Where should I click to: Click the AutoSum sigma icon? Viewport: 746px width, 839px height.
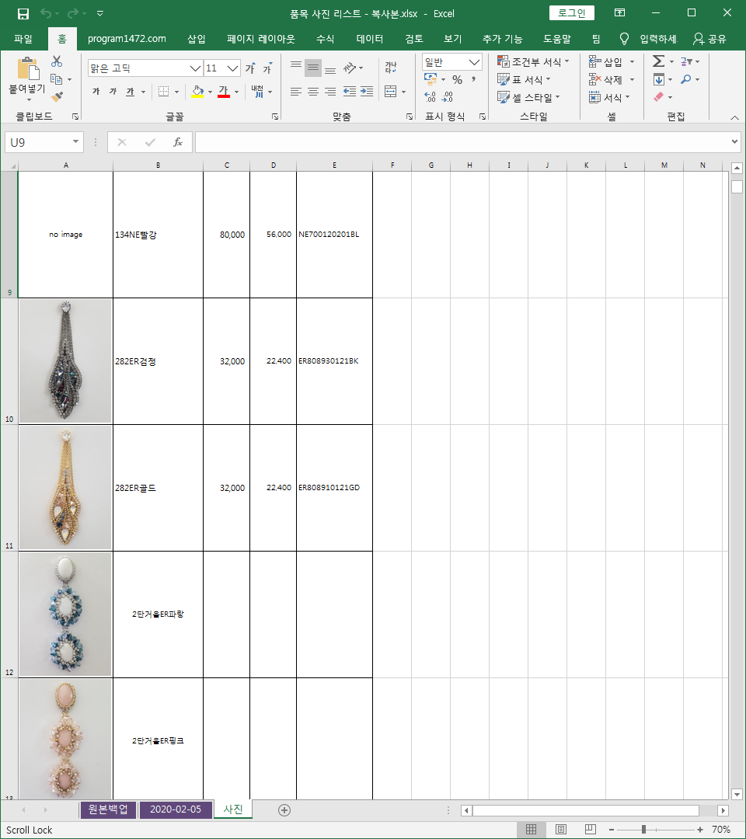pos(658,61)
